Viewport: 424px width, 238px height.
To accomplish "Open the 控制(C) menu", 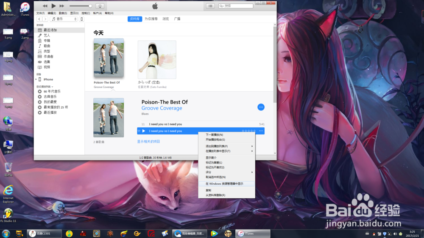I will 86,13.
